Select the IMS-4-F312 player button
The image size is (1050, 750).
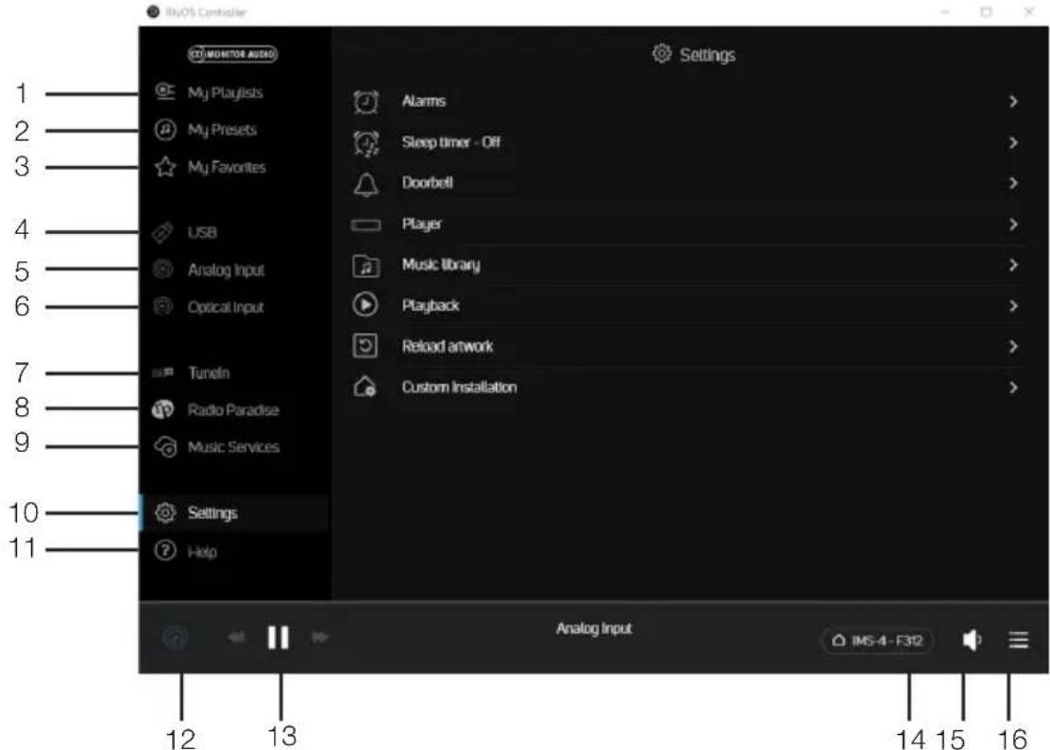click(x=876, y=641)
